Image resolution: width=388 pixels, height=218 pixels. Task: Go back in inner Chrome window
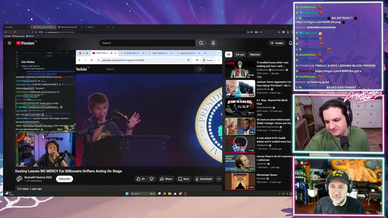click(79, 60)
